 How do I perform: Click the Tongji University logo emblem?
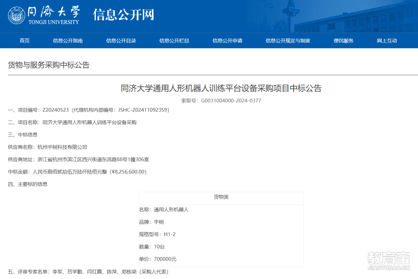17,15
